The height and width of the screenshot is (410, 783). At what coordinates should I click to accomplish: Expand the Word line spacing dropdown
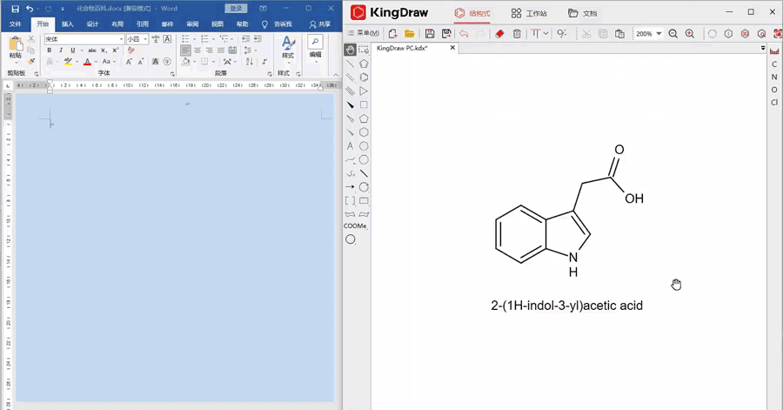256,50
